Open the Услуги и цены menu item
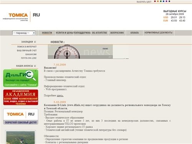The height and width of the screenshot is (144, 192). 65,33
